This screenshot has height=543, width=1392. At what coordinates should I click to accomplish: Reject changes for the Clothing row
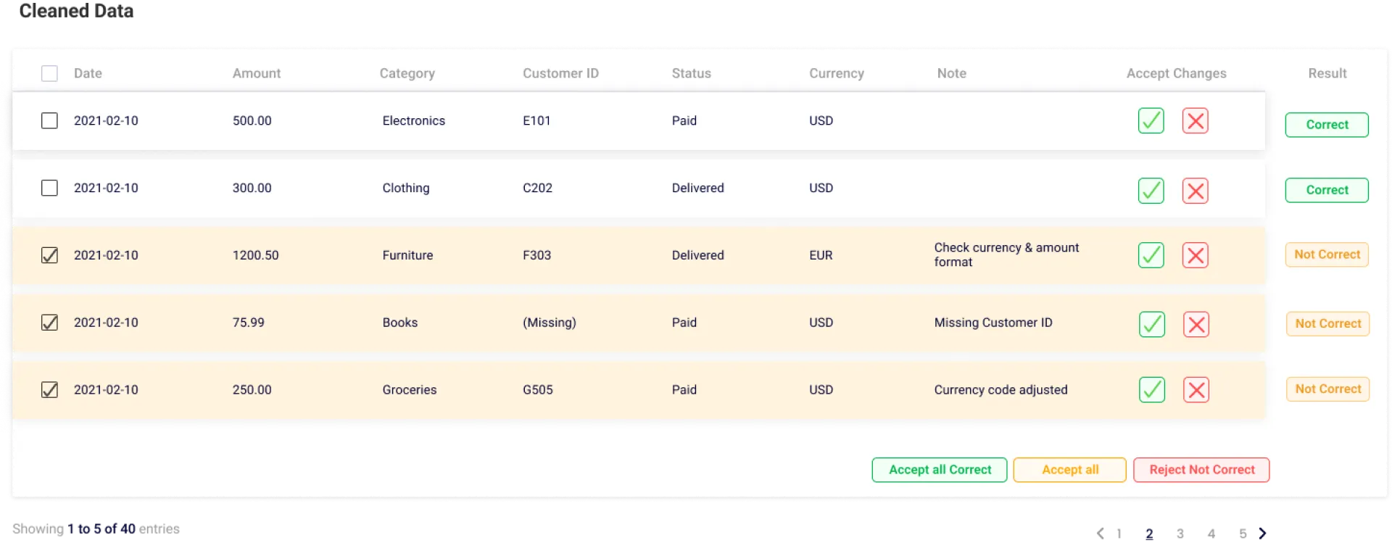1195,191
